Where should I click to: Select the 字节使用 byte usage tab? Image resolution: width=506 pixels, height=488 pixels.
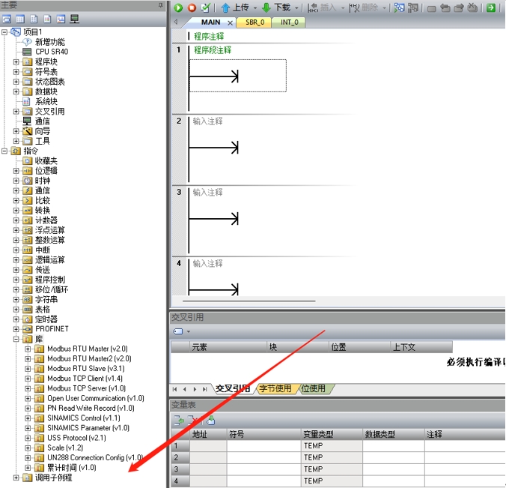pos(275,388)
